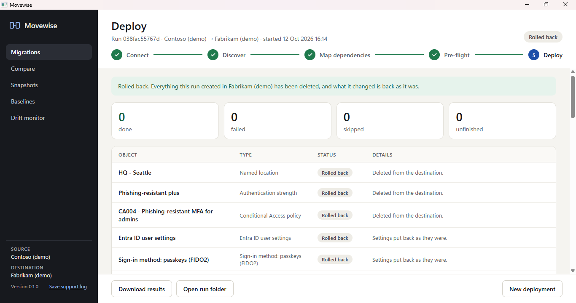The image size is (576, 303).
Task: Click the Rolled back badge beside the Deploy title
Action: [543, 37]
